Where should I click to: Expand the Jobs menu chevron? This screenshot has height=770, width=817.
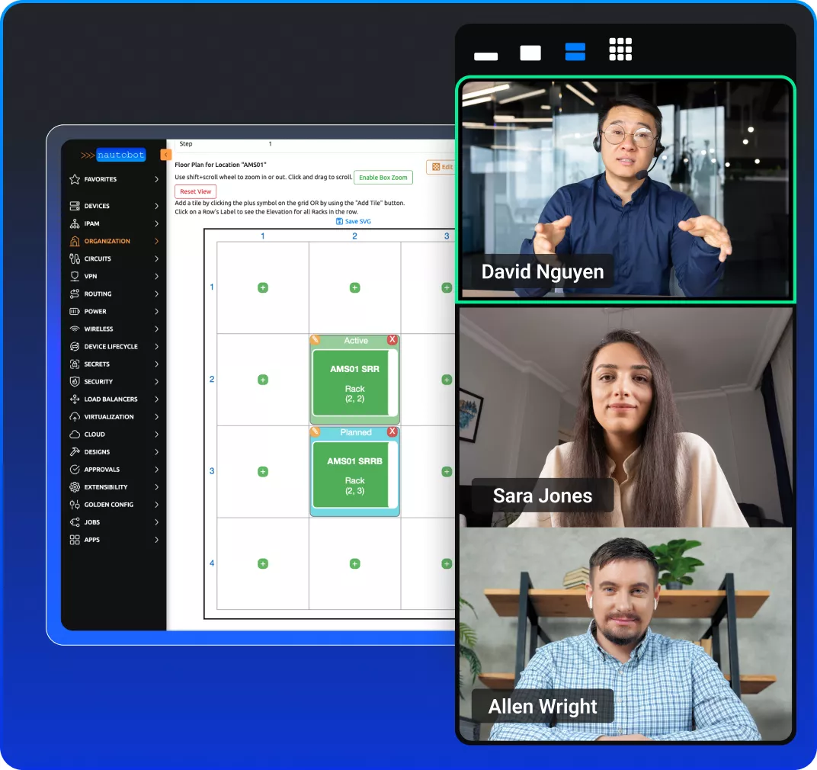(x=156, y=522)
